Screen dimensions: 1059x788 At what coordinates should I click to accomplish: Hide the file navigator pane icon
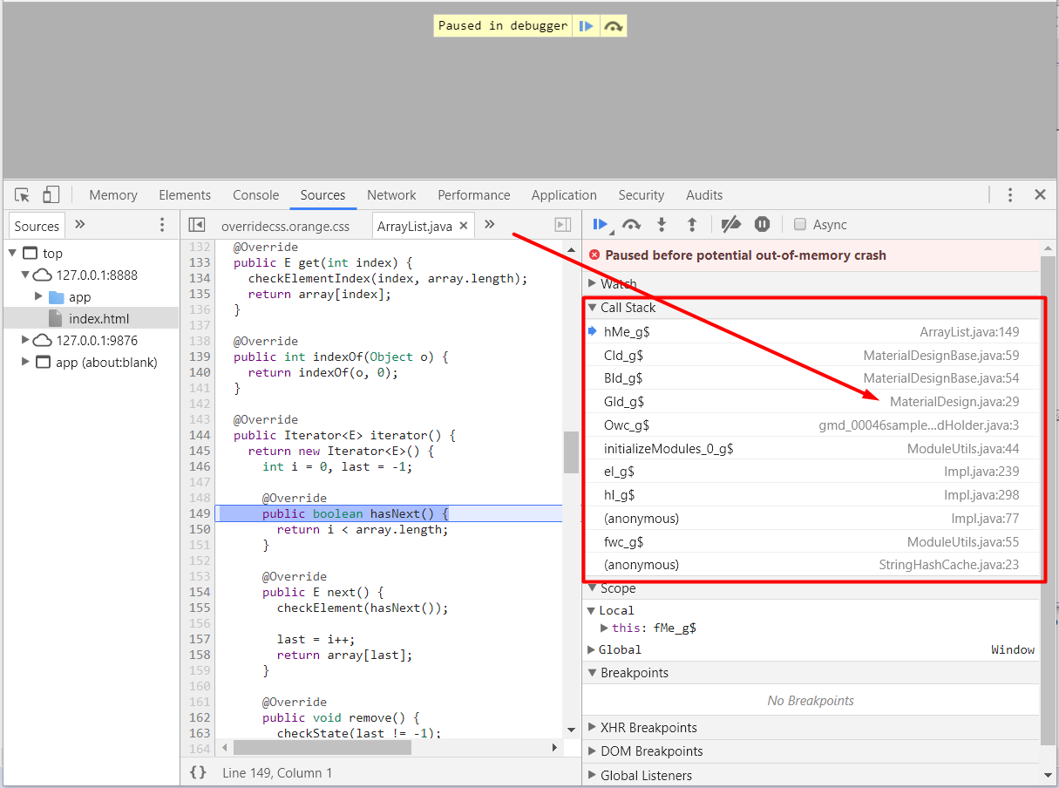click(x=197, y=225)
